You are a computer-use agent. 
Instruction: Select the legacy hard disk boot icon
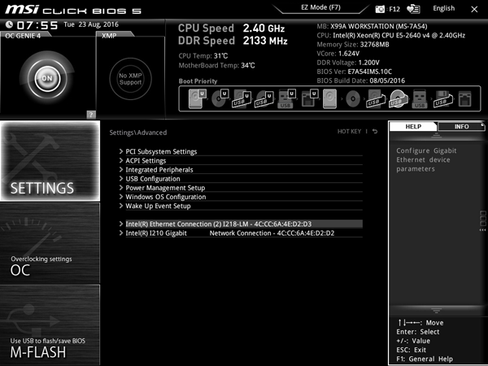click(329, 99)
